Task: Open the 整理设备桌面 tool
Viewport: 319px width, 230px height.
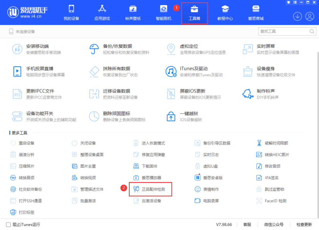Action: point(88,155)
